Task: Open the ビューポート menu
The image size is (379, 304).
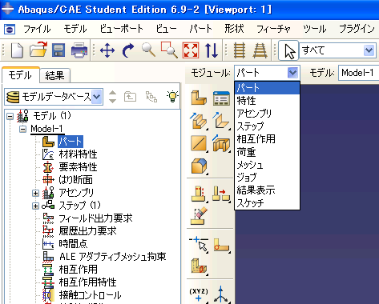Action: [122, 29]
